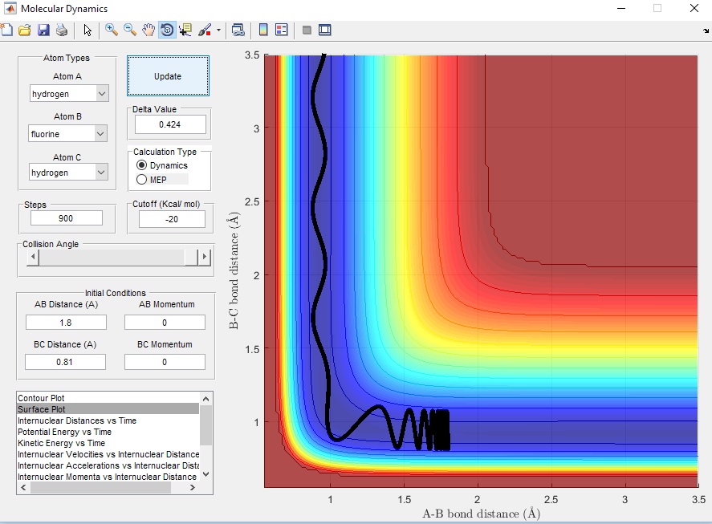Click the Open File folder icon

(24, 30)
